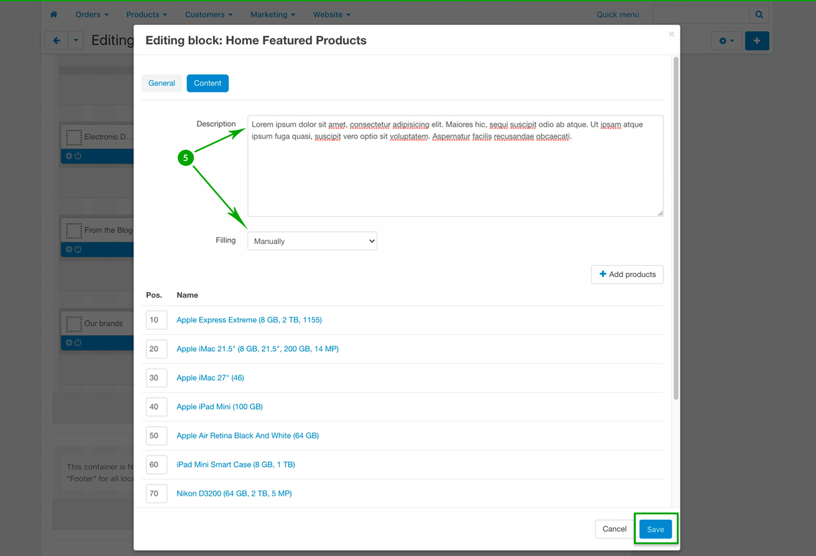Expand the caret dropdown beside back arrow
The width and height of the screenshot is (816, 556).
(75, 41)
